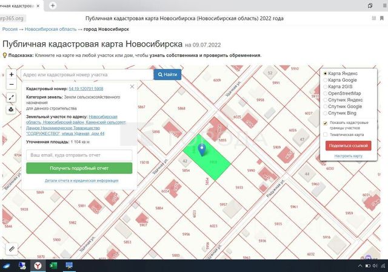Toggle fullscreen map mode icon
Image resolution: width=388 pixels, height=272 pixels.
(x=11, y=98)
